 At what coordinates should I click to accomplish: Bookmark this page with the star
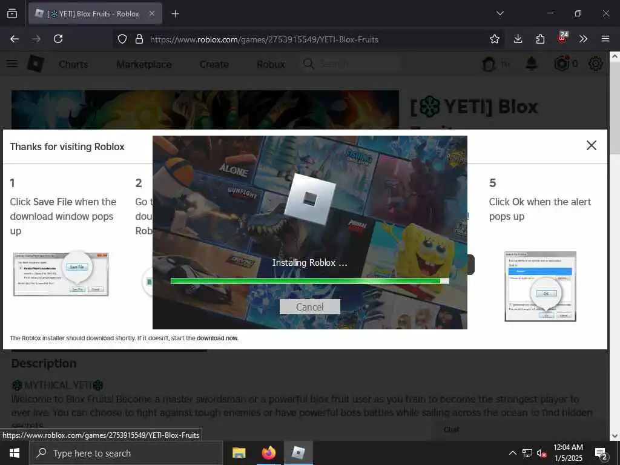pyautogui.click(x=494, y=39)
